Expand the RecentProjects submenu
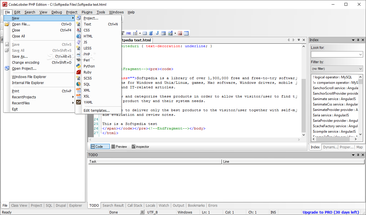 coord(39,97)
